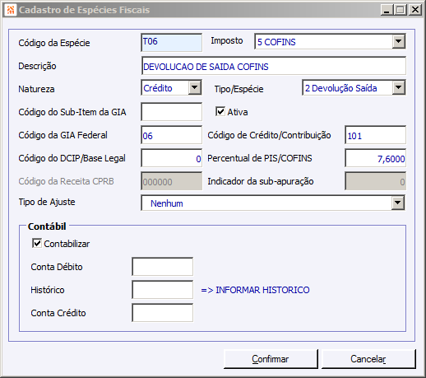This screenshot has height=378, width=426.
Task: Click the Indicador da sub-apuração label
Action: [x=261, y=181]
